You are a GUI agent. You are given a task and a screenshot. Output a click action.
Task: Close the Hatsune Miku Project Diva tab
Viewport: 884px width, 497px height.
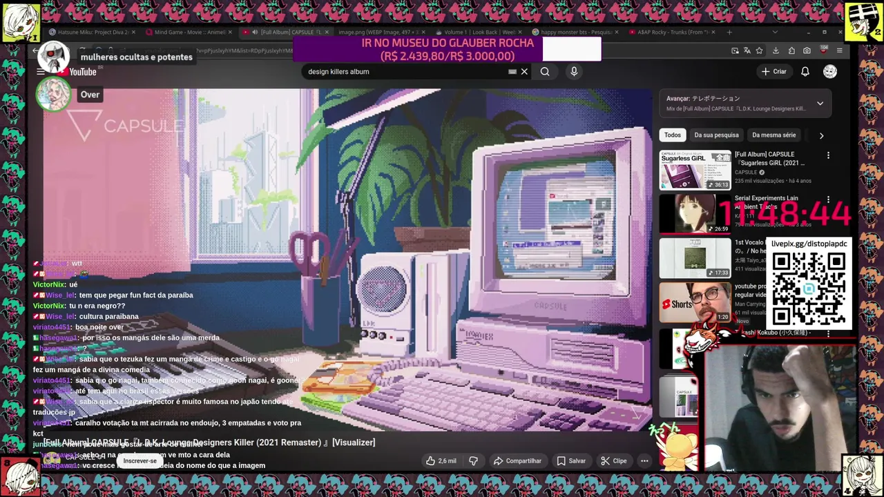tap(132, 32)
